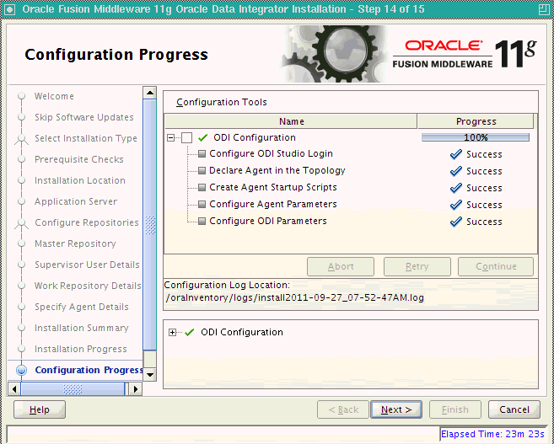
Task: Click the status message field at bottom
Action: pos(223,434)
